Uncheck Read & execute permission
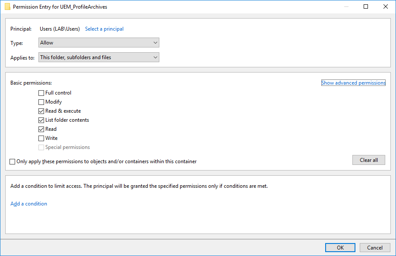 (x=41, y=111)
